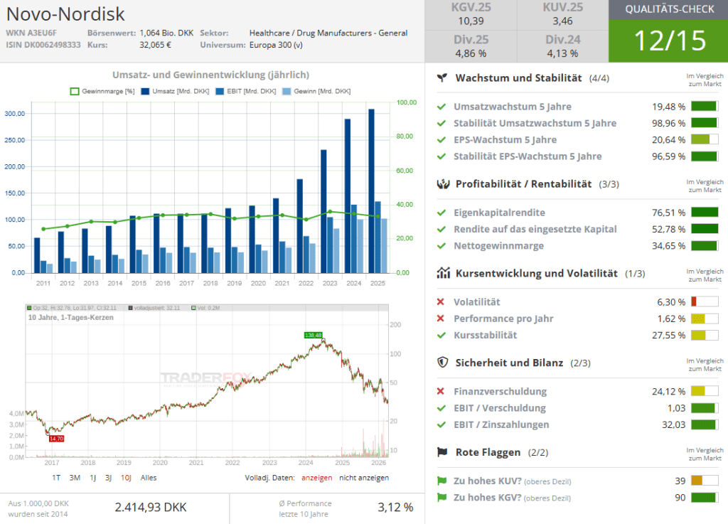The width and height of the screenshot is (728, 524).
Task: Click the hands icon beside Profitabilität / Rentabilität
Action: [442, 184]
